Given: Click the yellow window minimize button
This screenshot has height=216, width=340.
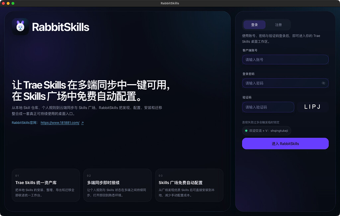Looking at the screenshot, I should tap(8, 3).
